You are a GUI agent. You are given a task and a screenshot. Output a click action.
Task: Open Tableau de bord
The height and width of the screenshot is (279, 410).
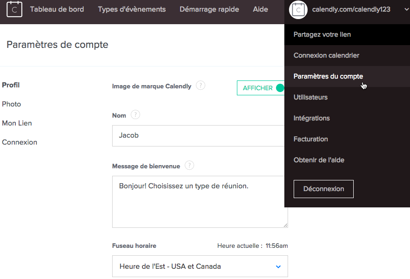57,9
